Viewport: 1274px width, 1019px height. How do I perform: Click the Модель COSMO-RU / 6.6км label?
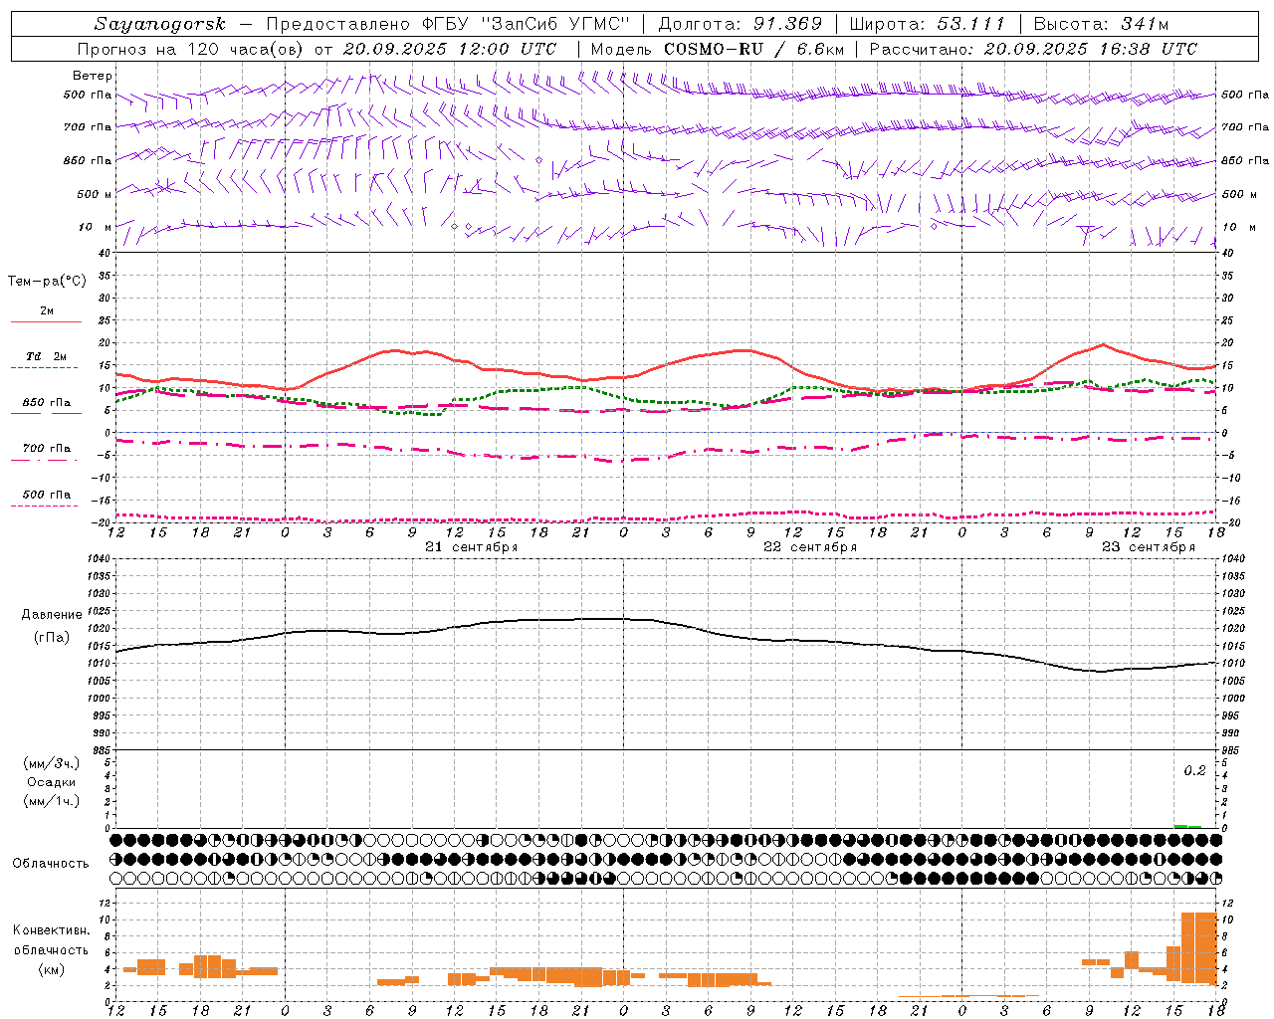pyautogui.click(x=718, y=49)
